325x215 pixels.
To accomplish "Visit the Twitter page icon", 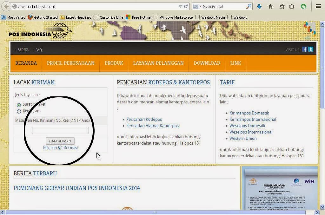I will point(311,49).
